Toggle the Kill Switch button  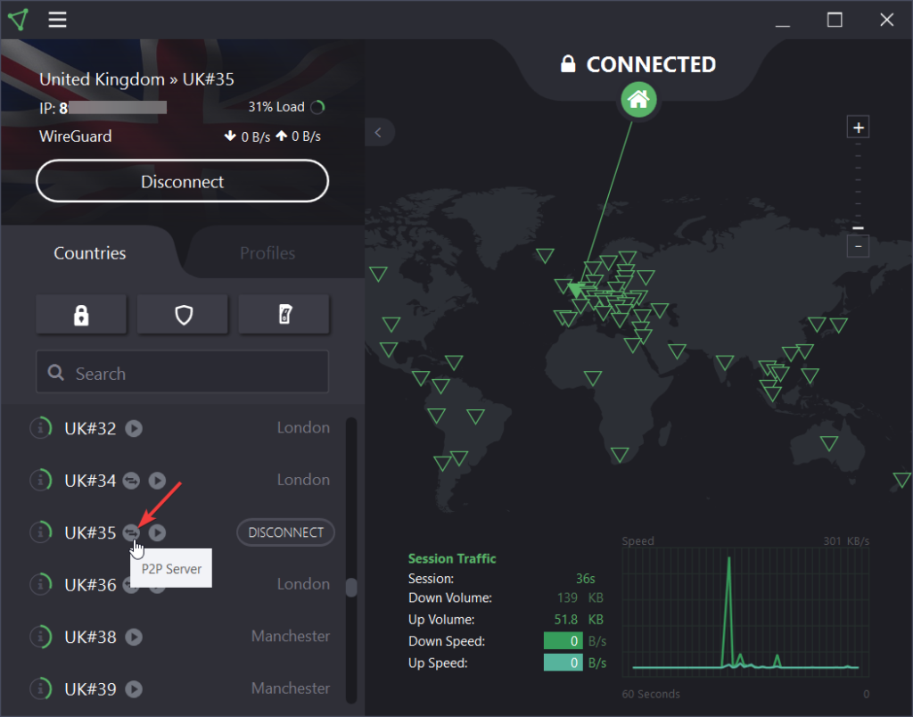coord(284,314)
